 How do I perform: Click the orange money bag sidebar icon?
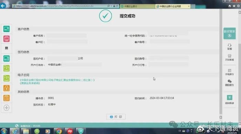(x=7, y=88)
